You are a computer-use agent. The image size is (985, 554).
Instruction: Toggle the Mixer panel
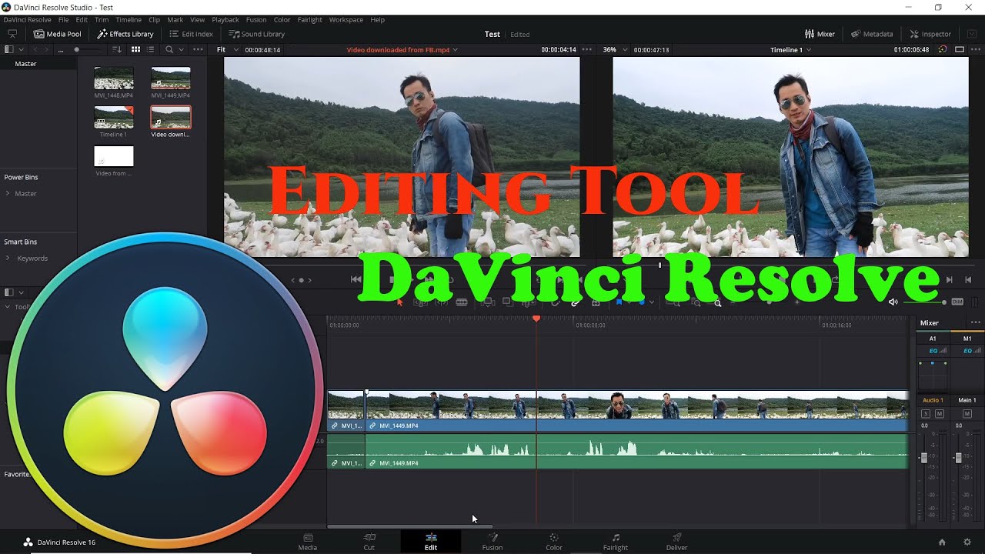click(820, 34)
